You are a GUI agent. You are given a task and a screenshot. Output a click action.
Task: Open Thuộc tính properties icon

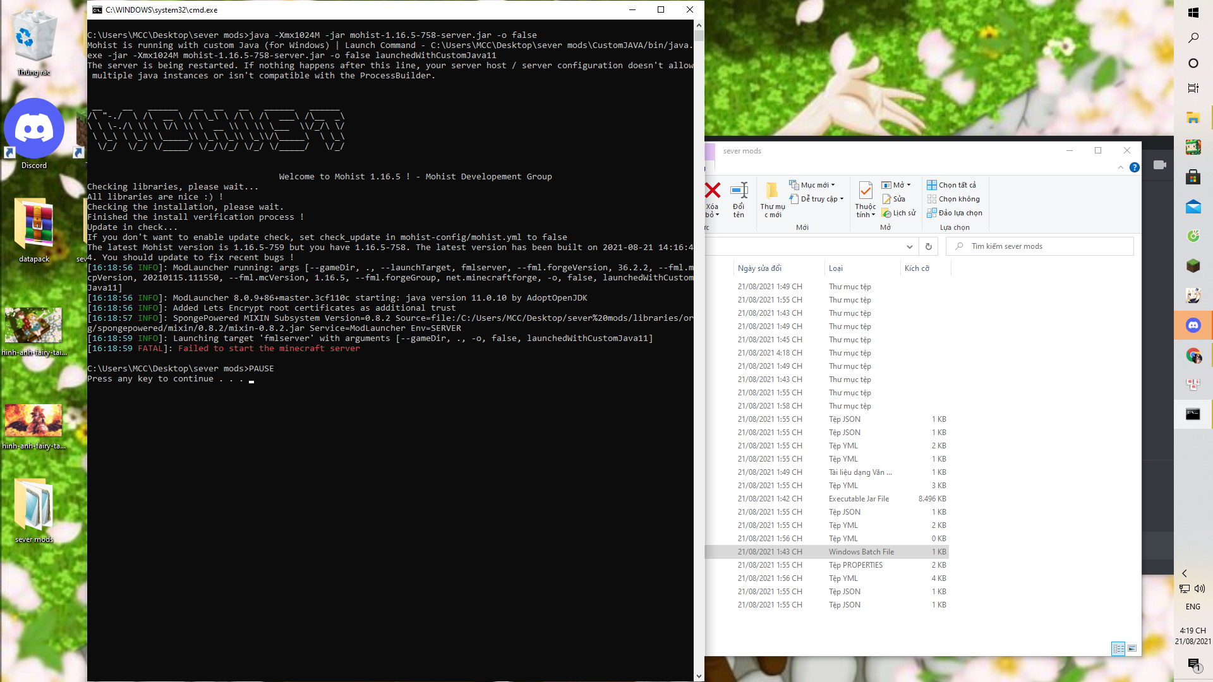pos(866,191)
